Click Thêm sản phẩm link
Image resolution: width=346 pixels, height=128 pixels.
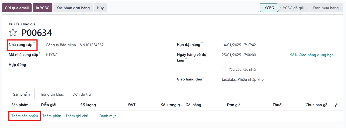(x=25, y=116)
